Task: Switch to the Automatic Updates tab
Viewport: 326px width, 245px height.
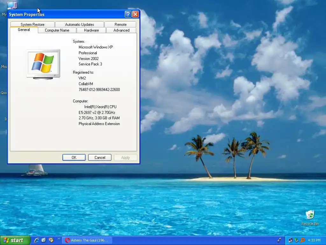Action: [x=79, y=24]
